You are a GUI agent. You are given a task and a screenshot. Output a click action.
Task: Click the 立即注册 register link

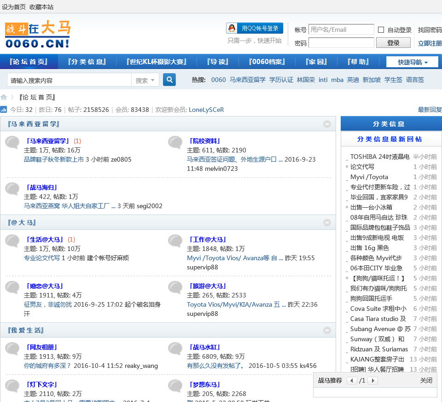click(430, 43)
